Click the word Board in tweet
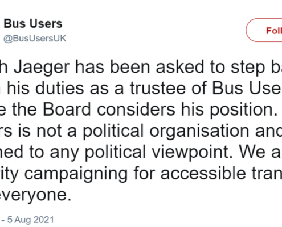 [67, 110]
